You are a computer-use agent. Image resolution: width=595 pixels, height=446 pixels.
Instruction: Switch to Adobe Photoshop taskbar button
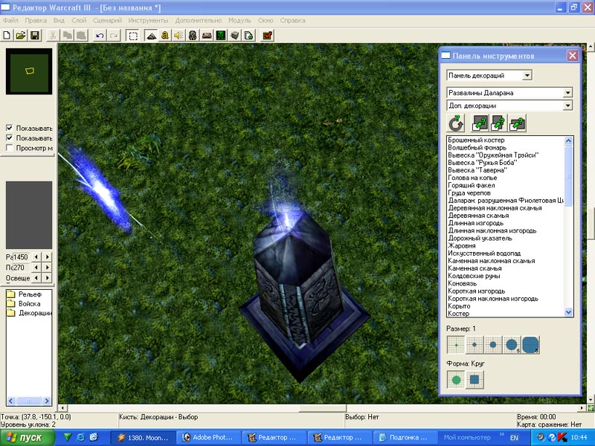pyautogui.click(x=209, y=437)
